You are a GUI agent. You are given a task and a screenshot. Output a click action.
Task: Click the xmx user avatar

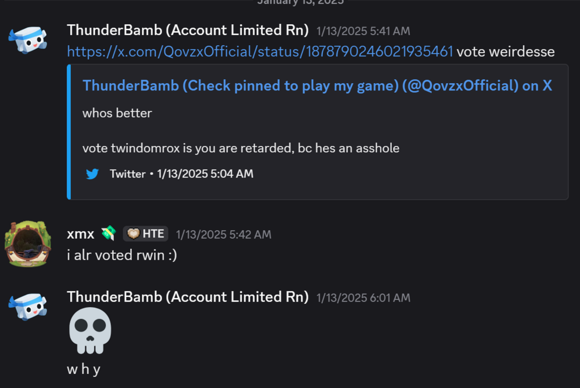24,244
